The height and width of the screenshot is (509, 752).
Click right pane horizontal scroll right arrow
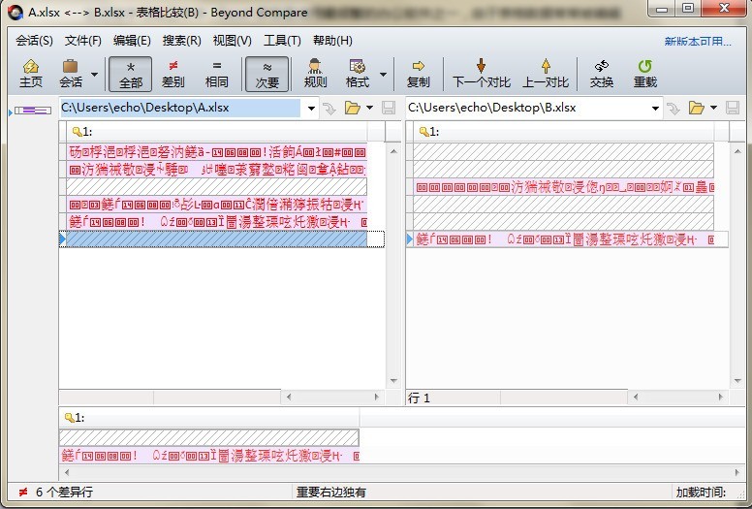[x=720, y=398]
